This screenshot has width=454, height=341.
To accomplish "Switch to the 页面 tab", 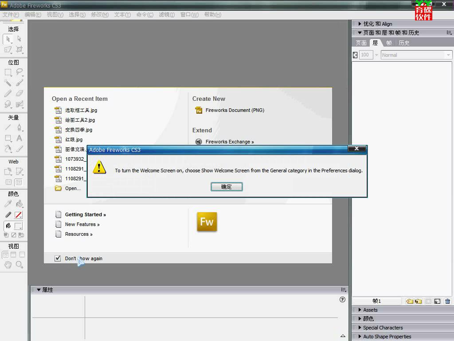I will [361, 43].
